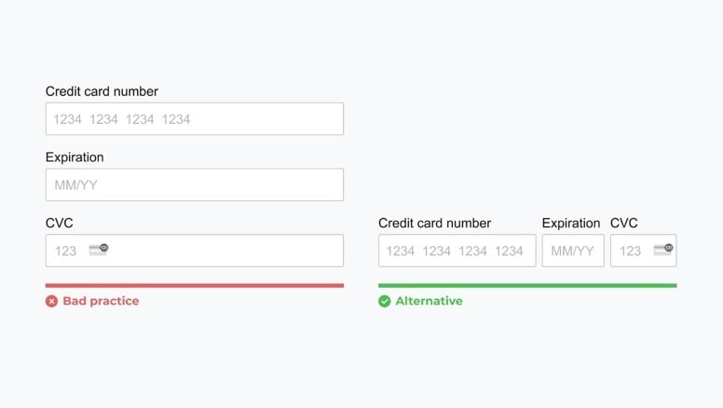
Task: Click the right CVC label
Action: (624, 224)
